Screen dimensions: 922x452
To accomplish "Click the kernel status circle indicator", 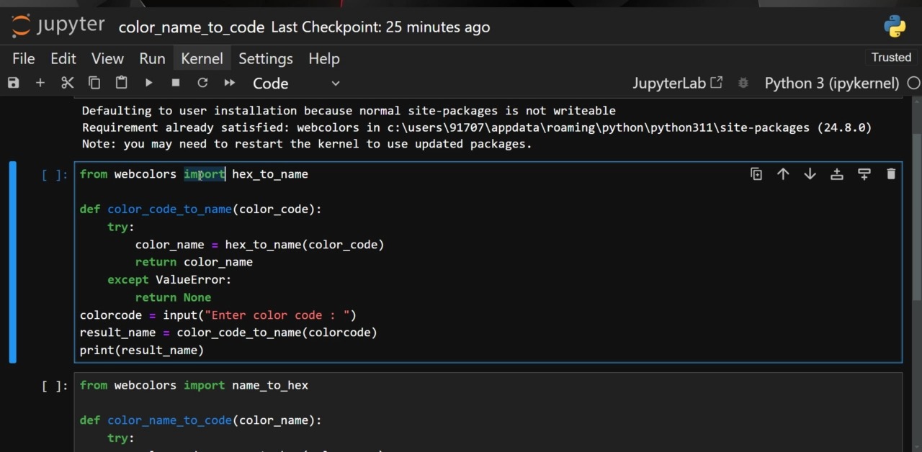I will pyautogui.click(x=913, y=83).
